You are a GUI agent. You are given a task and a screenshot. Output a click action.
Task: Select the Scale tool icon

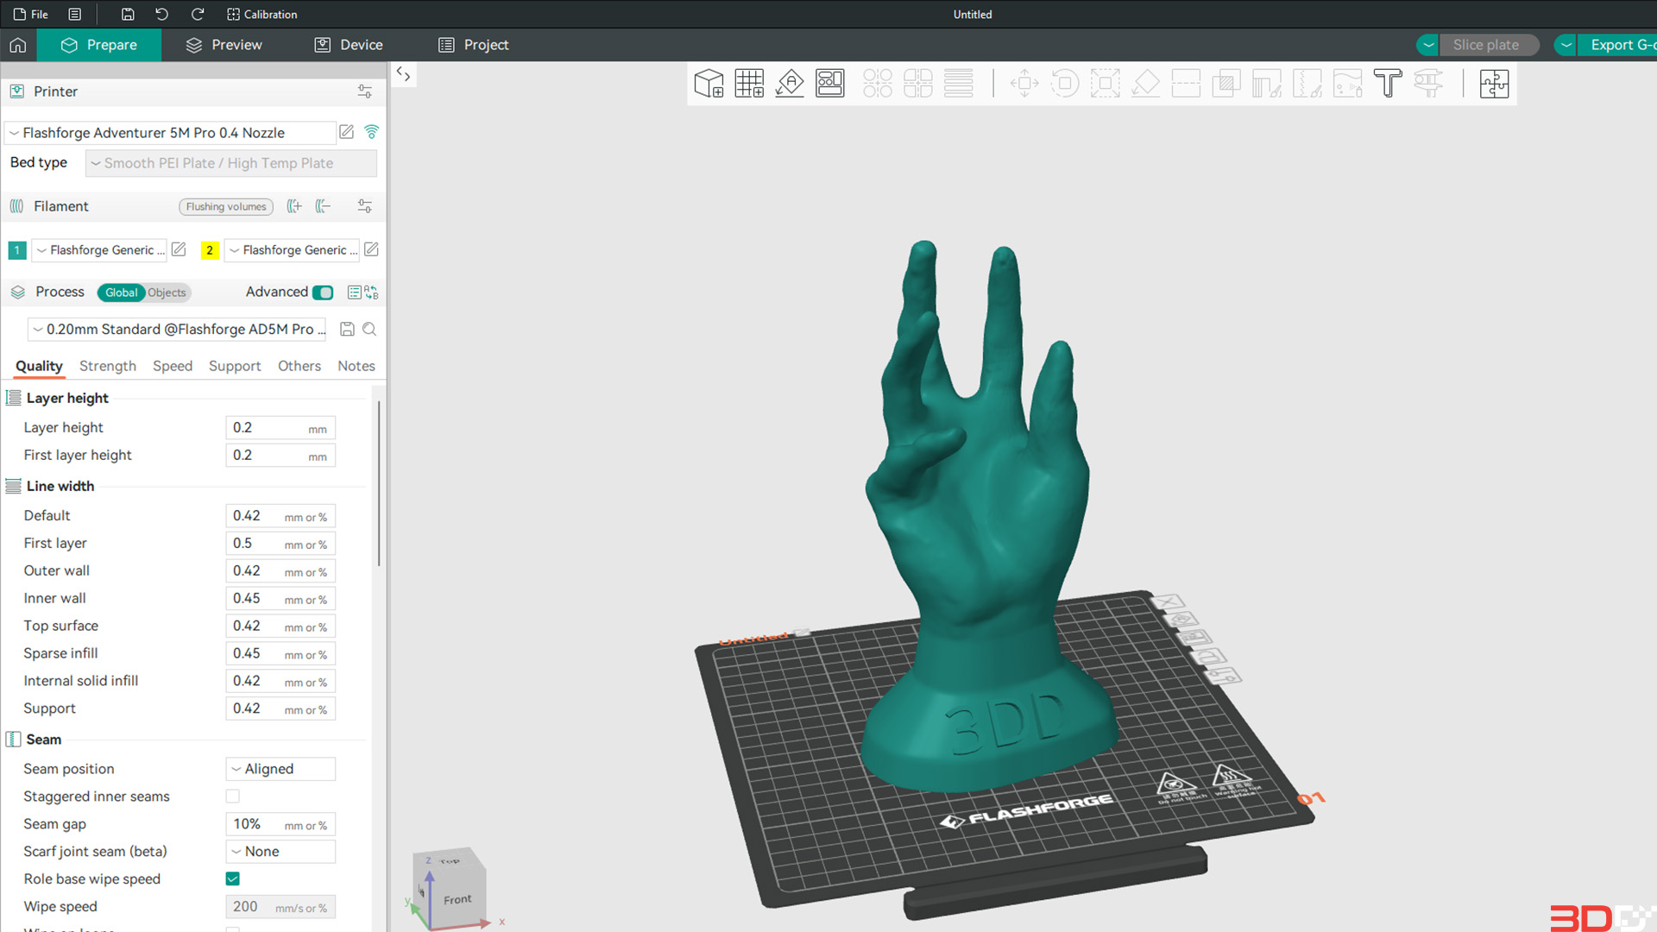click(1106, 84)
